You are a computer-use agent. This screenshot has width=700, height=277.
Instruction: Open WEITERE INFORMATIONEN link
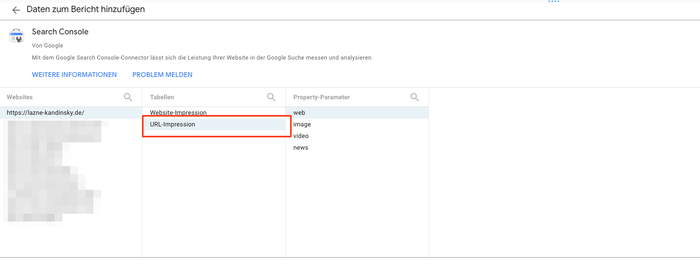(75, 75)
